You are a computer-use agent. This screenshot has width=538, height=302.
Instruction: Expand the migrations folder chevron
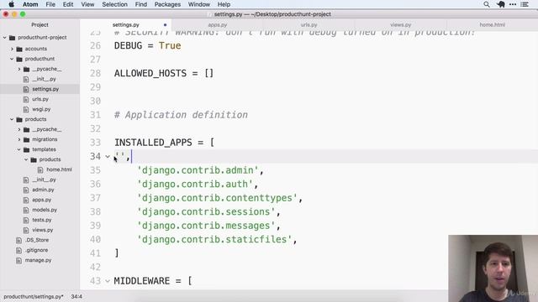[19, 139]
